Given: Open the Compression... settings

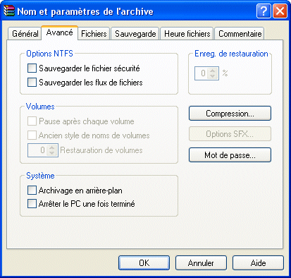Looking at the screenshot, I should (x=230, y=114).
